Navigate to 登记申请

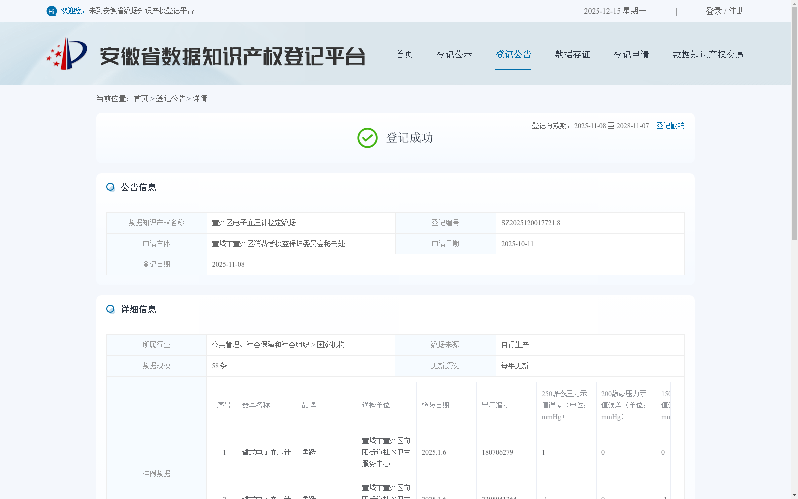(631, 55)
